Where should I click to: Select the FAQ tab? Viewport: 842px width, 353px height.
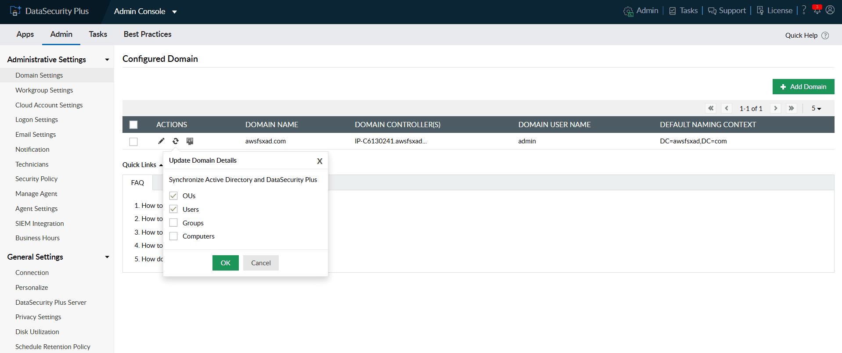[x=137, y=182]
